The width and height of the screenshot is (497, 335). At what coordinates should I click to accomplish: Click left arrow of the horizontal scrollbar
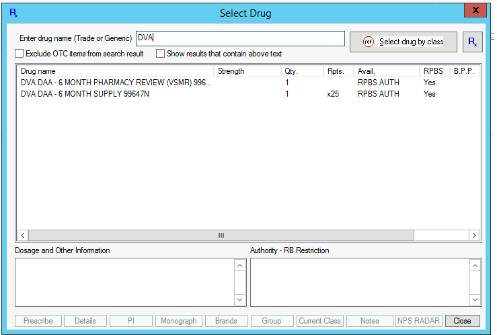click(x=22, y=236)
